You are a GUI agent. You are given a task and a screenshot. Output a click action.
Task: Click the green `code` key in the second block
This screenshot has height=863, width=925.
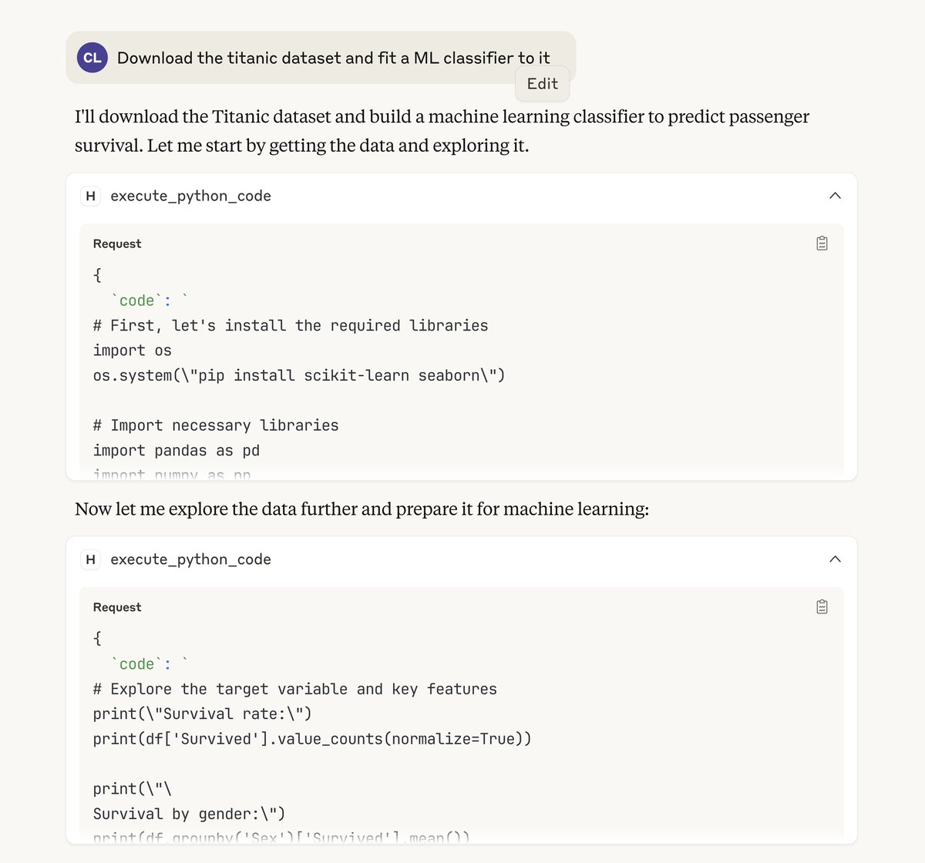[x=136, y=664]
